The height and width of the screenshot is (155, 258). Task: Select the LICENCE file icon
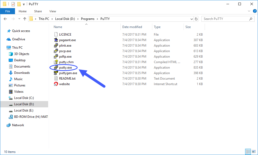[x=56, y=34]
